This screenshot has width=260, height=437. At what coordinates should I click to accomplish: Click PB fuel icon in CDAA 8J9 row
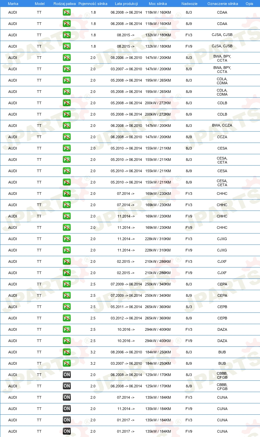click(66, 24)
